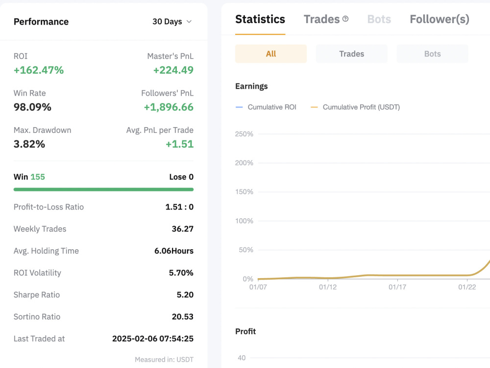Toggle the Cumulative Profit (USDT) legend entry
The image size is (490, 368).
click(355, 107)
